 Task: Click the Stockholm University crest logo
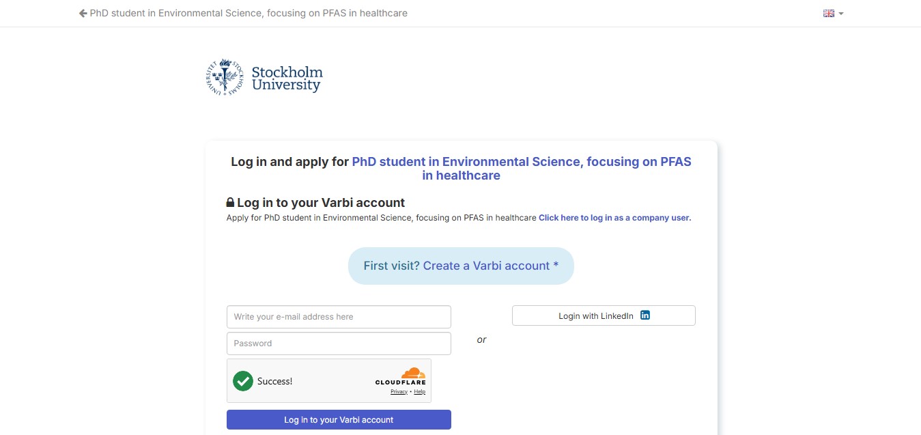225,77
